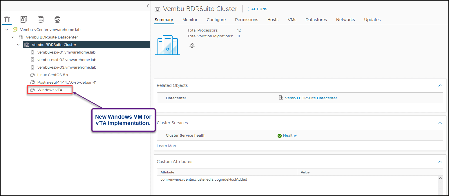Open the Vembu BDRSuite Datacenter link
This screenshot has height=196, width=449.
[311, 98]
